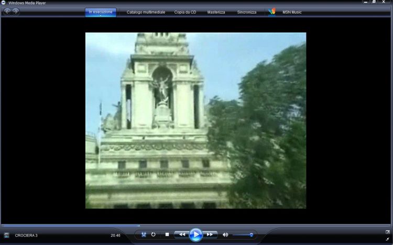The image size is (393, 245).
Task: Click the MSN butterfly logo icon
Action: 271,12
